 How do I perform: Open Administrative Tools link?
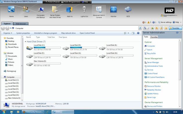pyautogui.click(x=155, y=66)
